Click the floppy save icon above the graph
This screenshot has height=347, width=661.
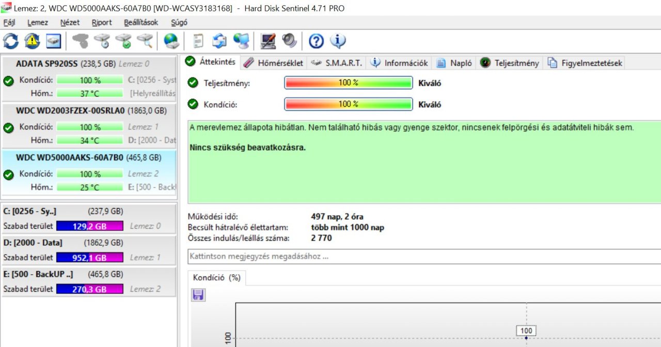[198, 295]
